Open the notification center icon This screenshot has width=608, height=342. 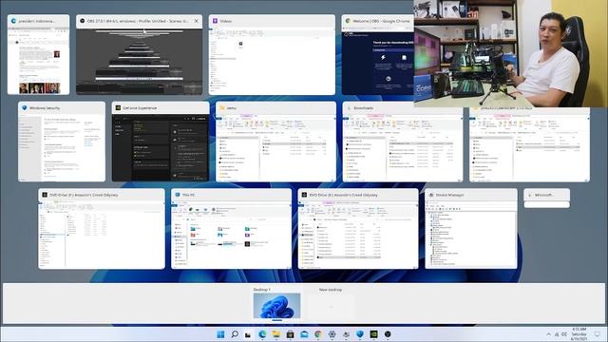pyautogui.click(x=598, y=334)
